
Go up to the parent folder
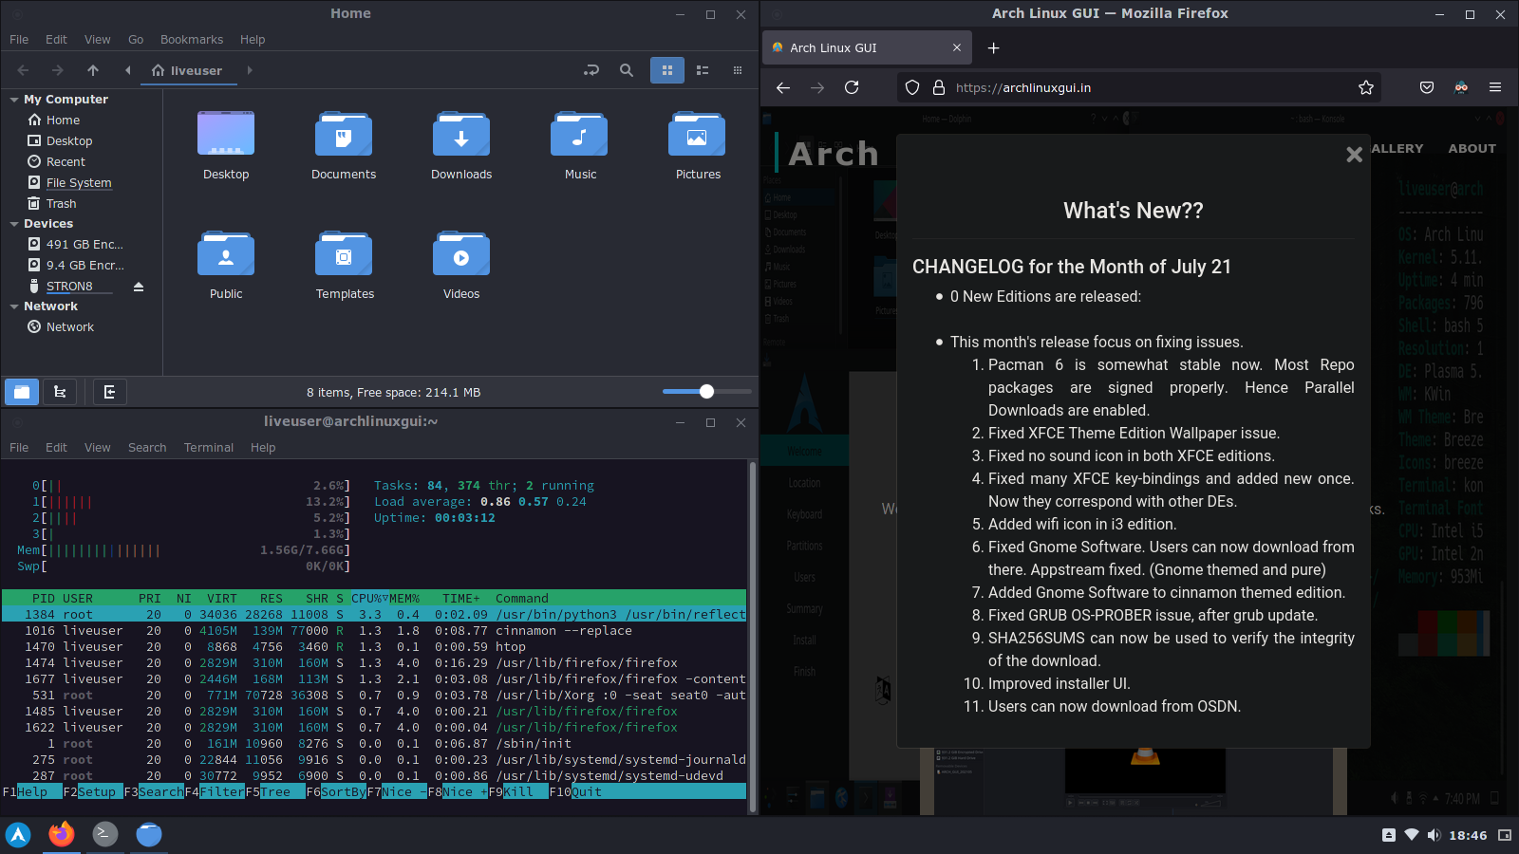click(x=93, y=70)
